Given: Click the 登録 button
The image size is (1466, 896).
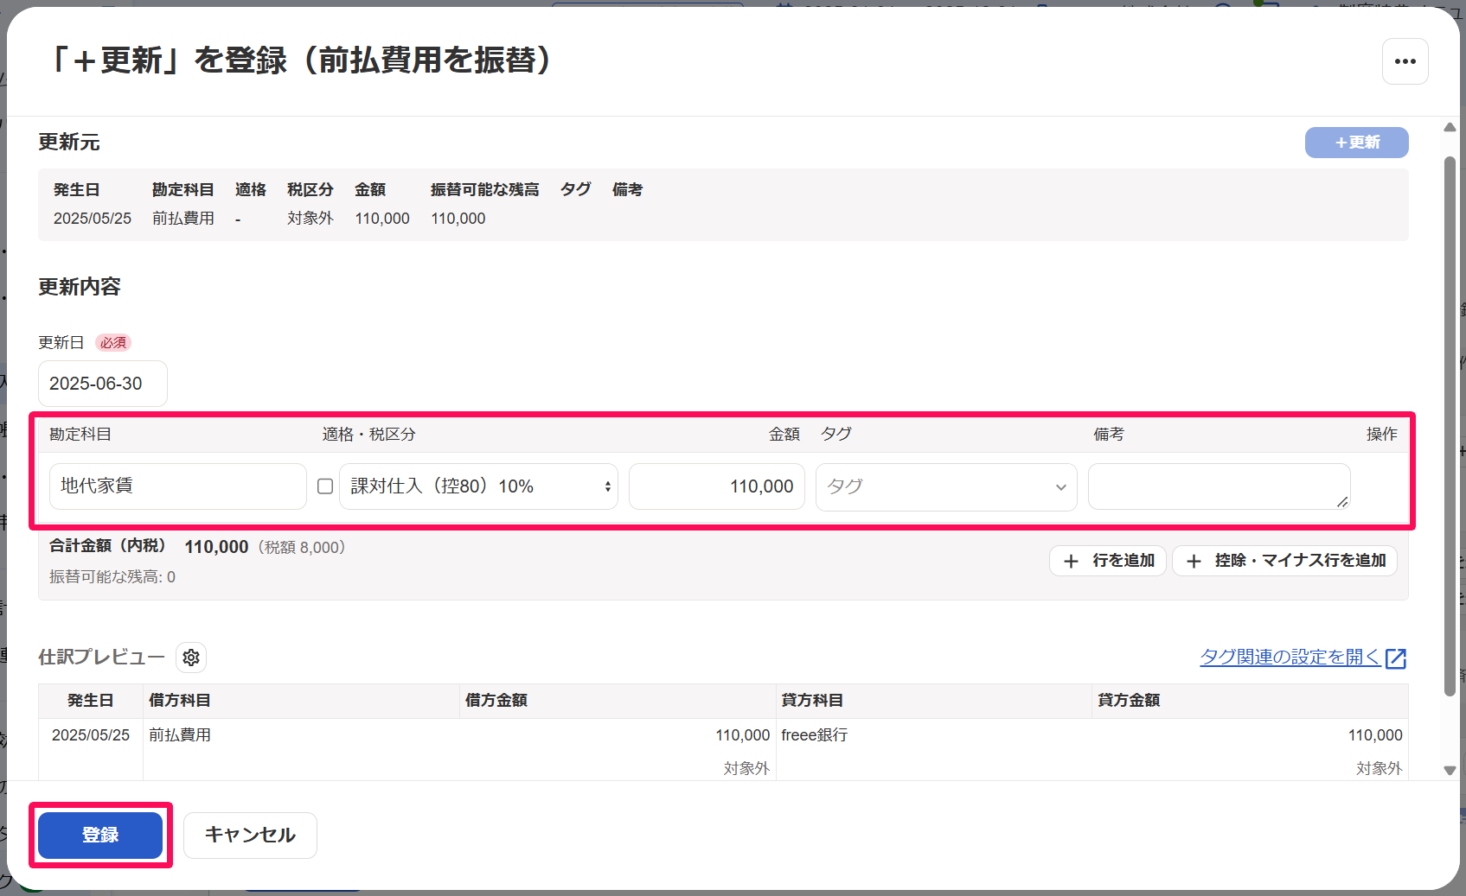Looking at the screenshot, I should 100,835.
